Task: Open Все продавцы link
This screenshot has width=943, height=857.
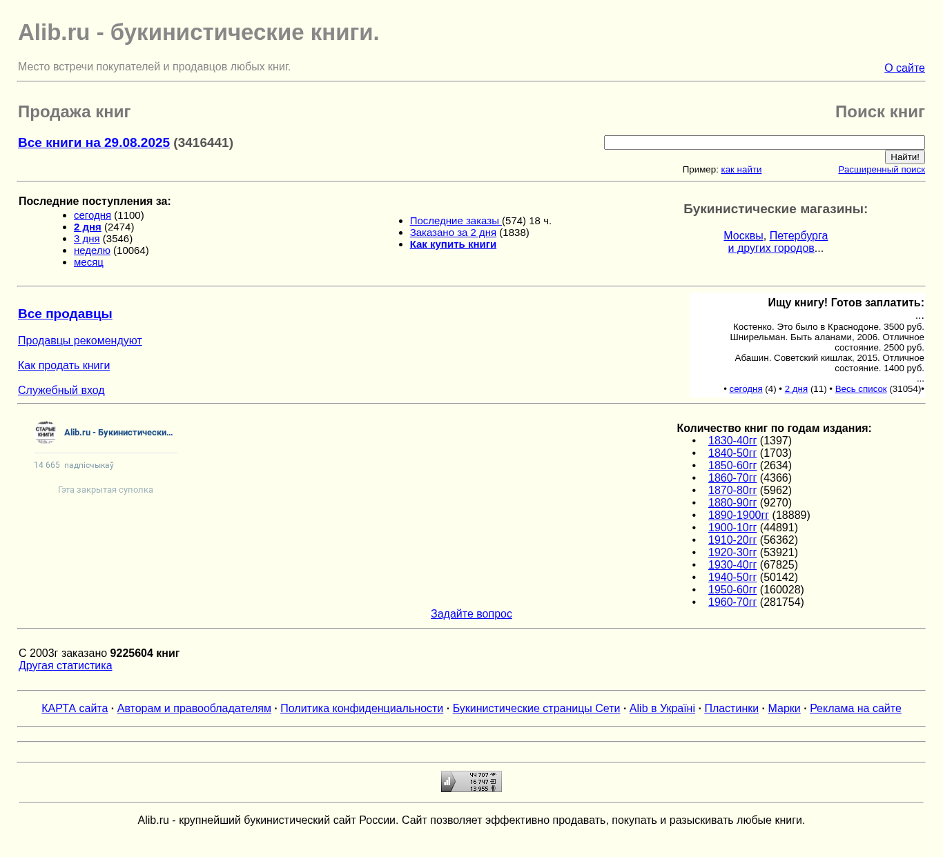Action: click(65, 314)
